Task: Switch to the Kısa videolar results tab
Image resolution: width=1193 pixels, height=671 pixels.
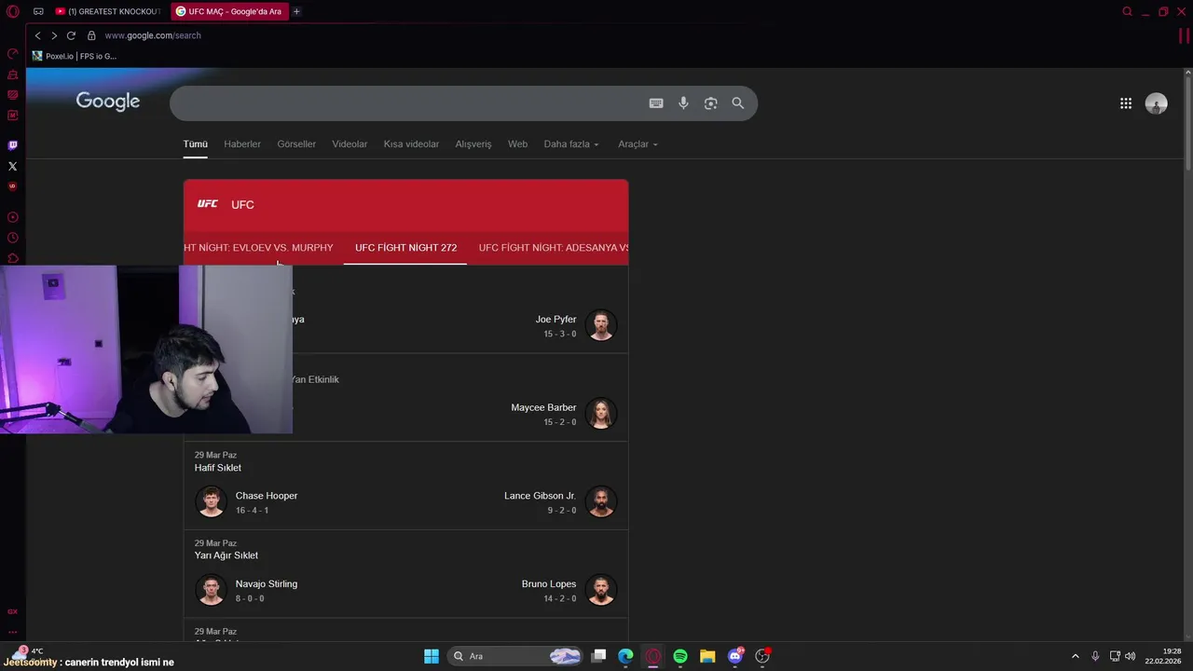Action: point(411,144)
